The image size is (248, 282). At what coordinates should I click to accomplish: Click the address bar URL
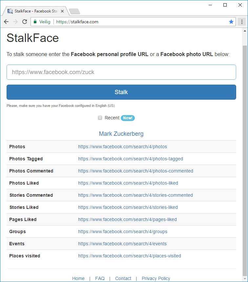coord(77,22)
